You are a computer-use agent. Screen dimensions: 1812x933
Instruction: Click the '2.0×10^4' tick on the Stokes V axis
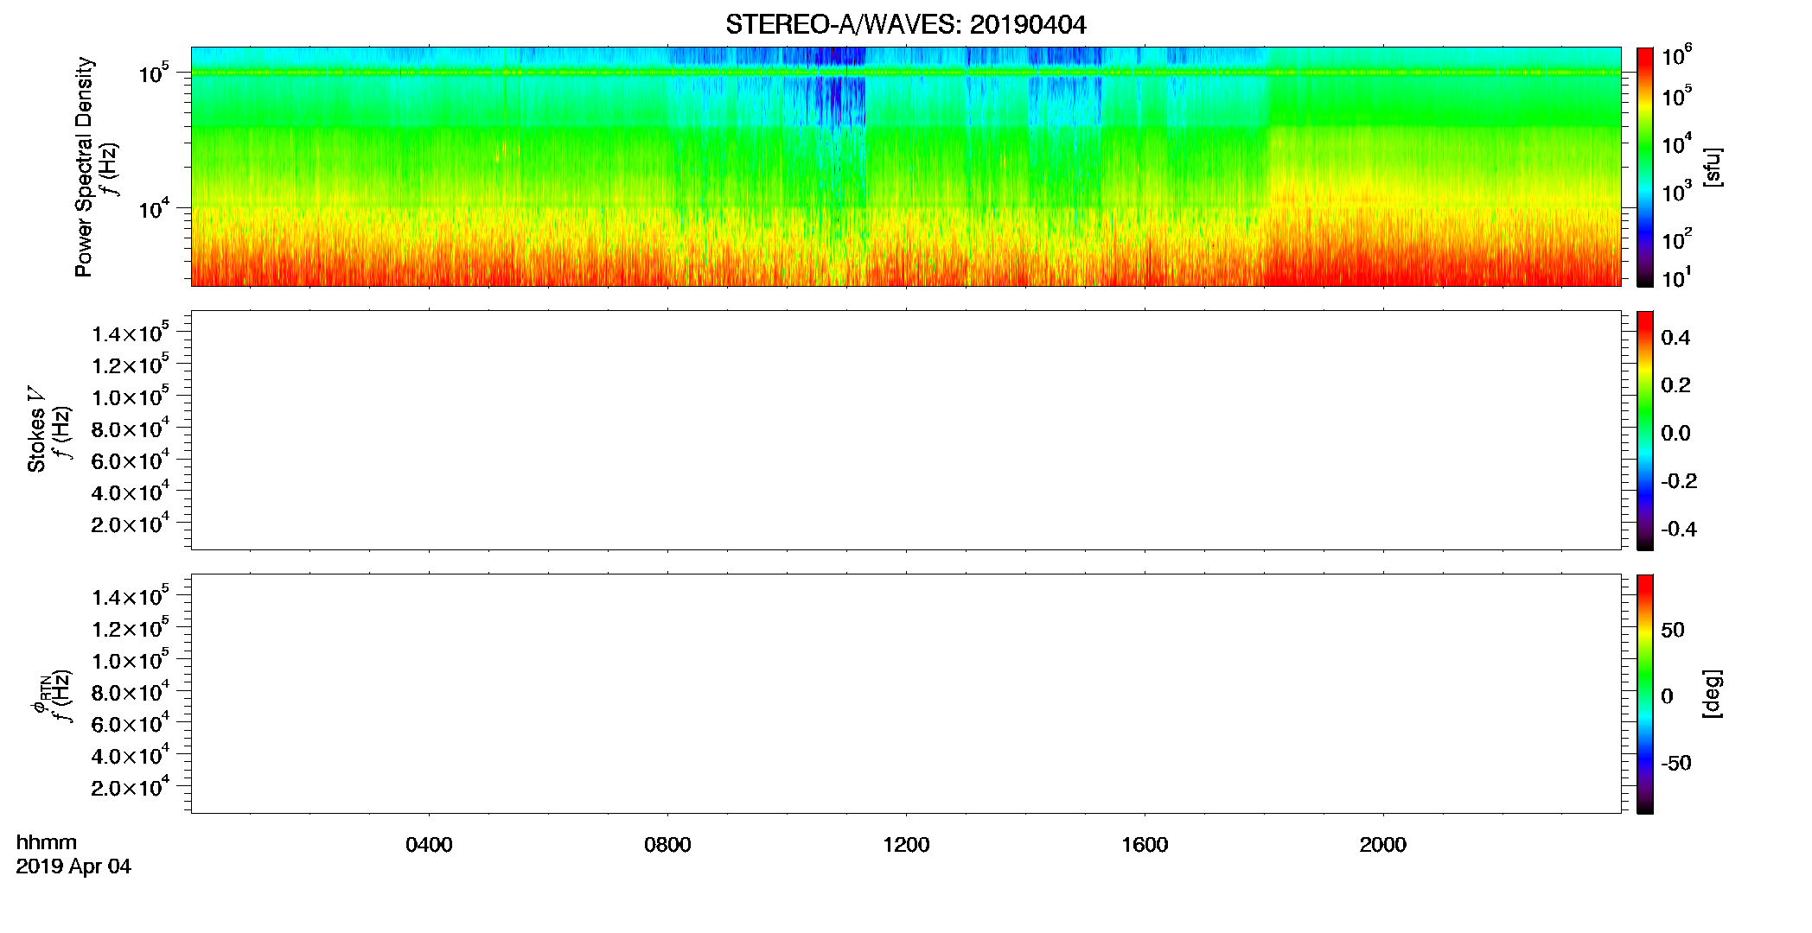coord(131,523)
